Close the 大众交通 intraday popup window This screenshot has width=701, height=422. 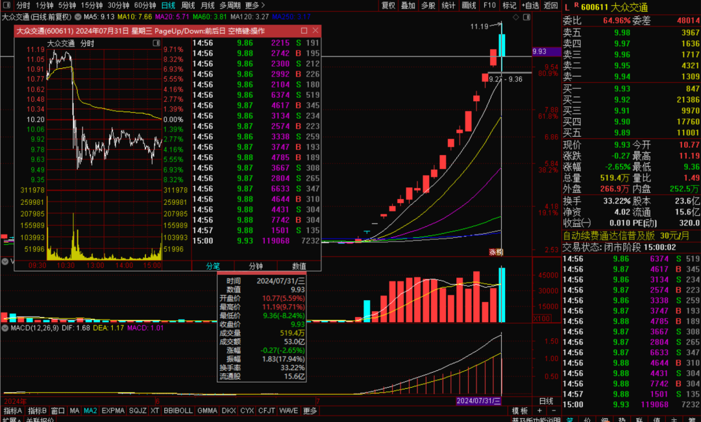[x=315, y=30]
